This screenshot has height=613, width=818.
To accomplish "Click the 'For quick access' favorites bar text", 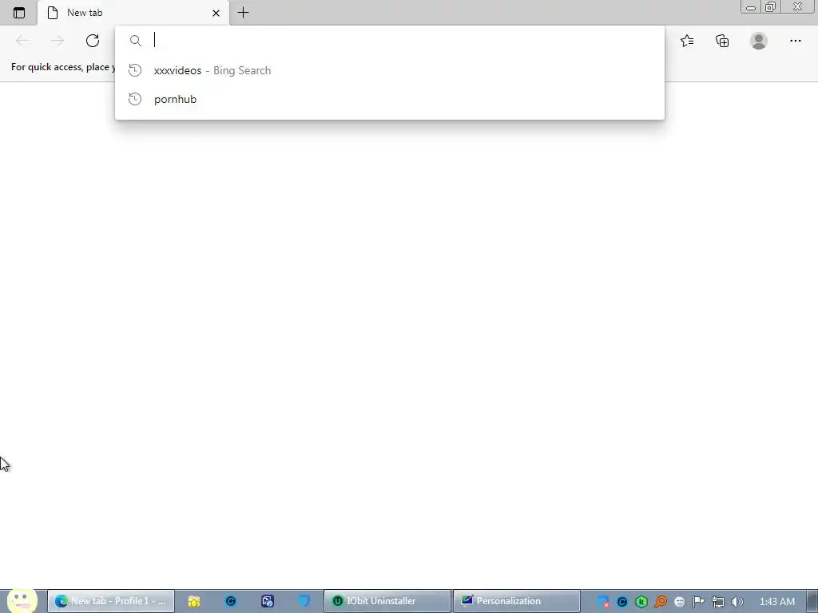I will (62, 67).
